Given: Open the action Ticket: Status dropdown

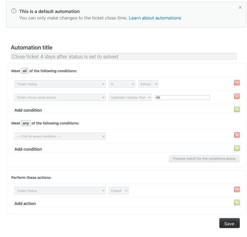Looking at the screenshot, I should (x=60, y=191).
